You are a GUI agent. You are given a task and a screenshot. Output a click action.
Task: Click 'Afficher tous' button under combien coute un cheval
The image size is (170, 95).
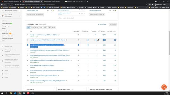coord(66,18)
